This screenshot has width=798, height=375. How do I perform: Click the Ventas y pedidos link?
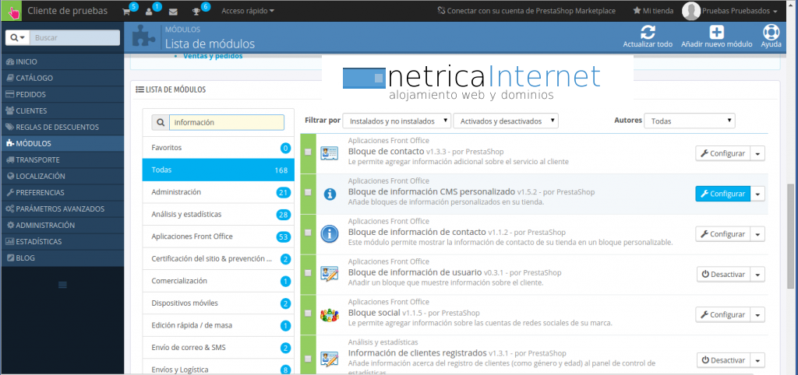point(213,56)
